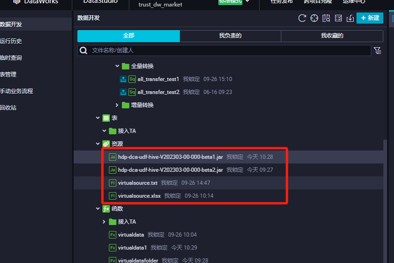394x263 pixels.
Task: Click the tree panel vertical scrollbar
Action: tap(385, 201)
